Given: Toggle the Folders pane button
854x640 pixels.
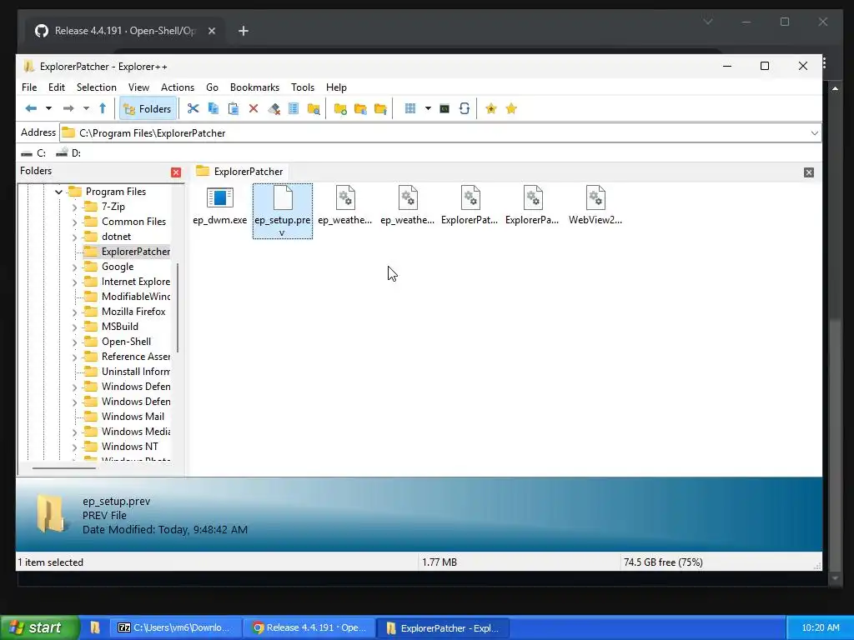Looking at the screenshot, I should tap(148, 109).
